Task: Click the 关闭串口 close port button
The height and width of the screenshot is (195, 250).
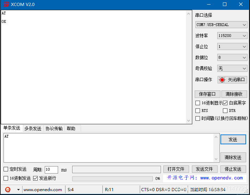Action: click(x=232, y=80)
